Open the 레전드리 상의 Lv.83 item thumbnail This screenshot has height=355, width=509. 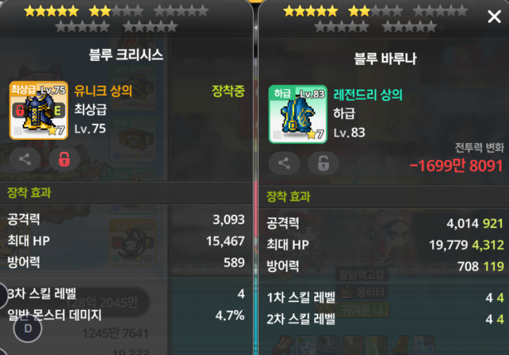click(298, 114)
